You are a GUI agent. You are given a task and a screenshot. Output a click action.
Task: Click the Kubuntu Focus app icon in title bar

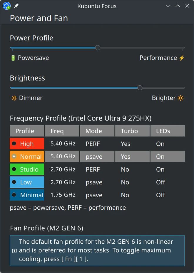point(6,6)
